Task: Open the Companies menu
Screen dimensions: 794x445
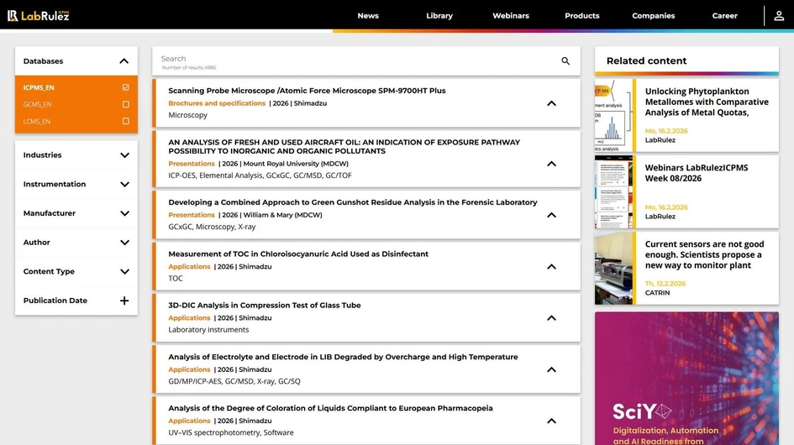Action: pos(653,16)
